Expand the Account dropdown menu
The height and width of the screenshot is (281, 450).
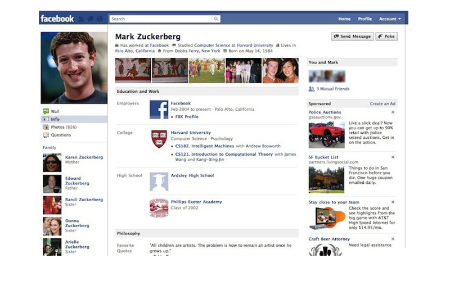(x=390, y=19)
